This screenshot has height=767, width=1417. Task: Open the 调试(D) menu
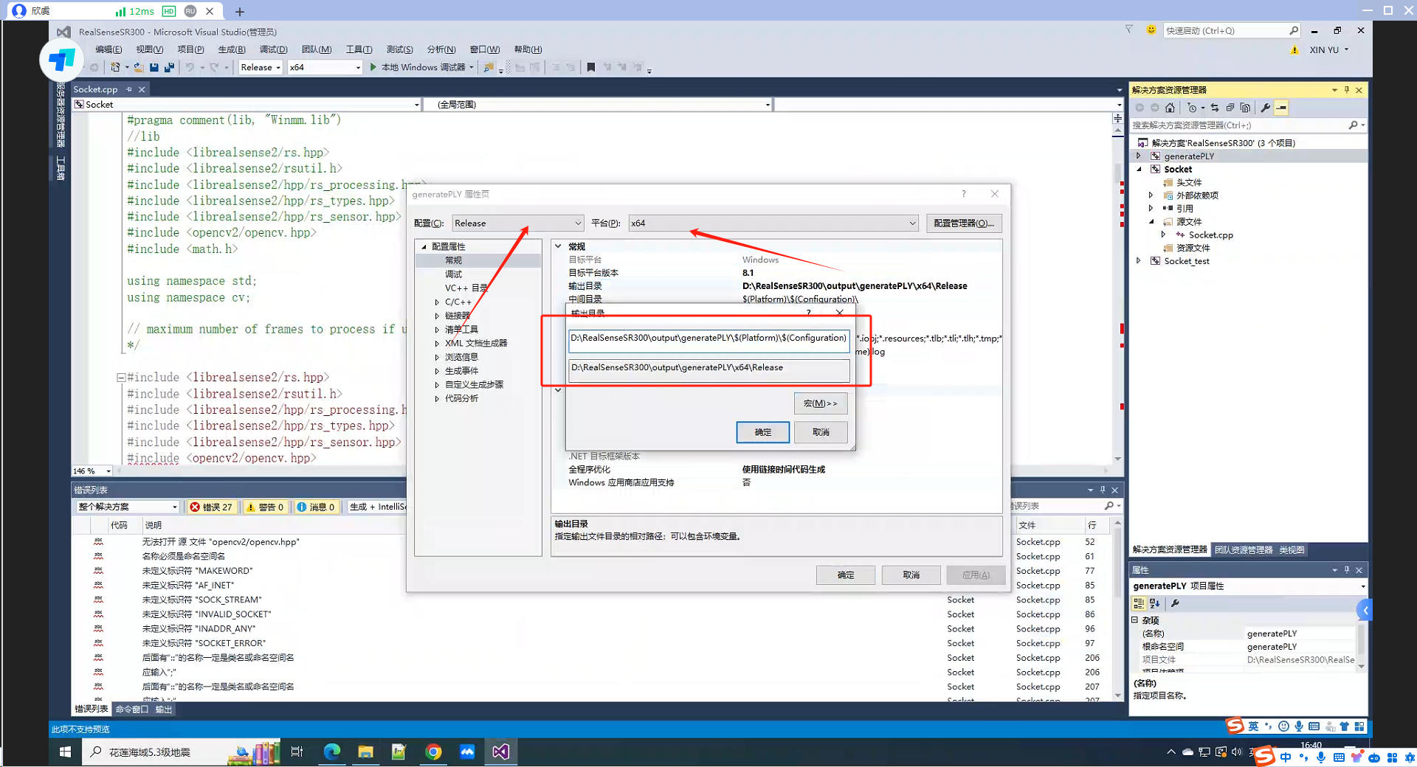[273, 49]
